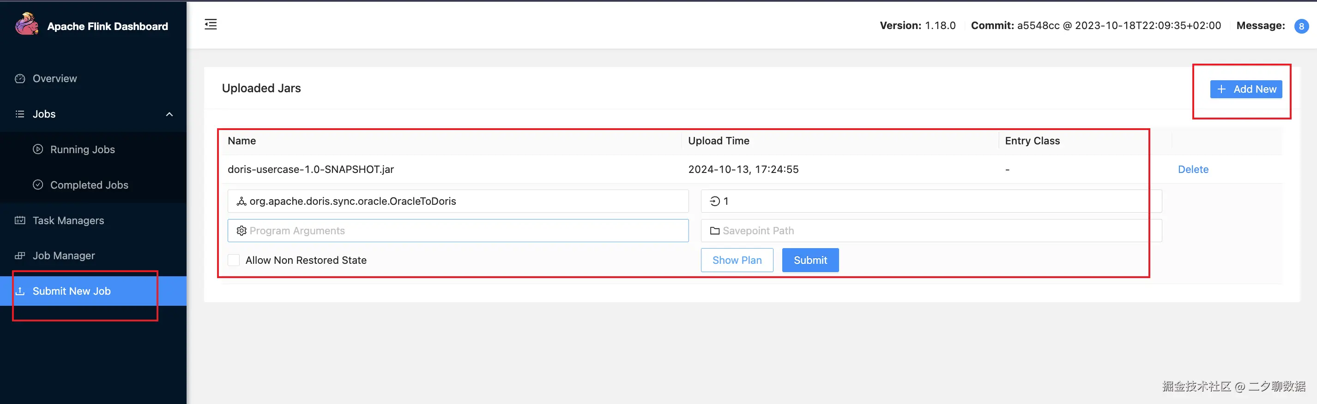Collapse the doris-usercase-1.0-SNAPSHOT.jar row

[x=310, y=169]
